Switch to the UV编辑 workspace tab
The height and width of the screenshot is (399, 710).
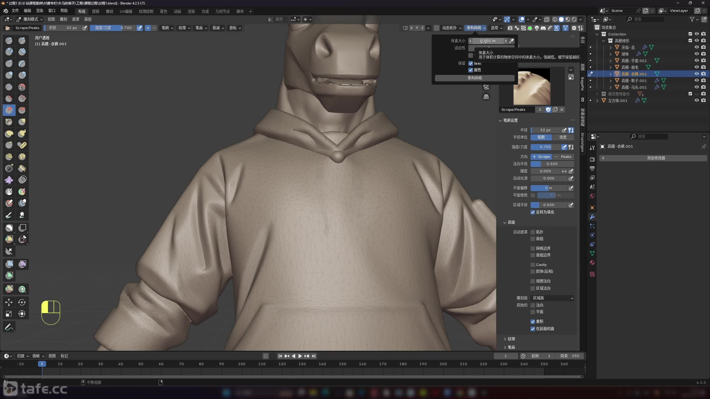click(126, 11)
